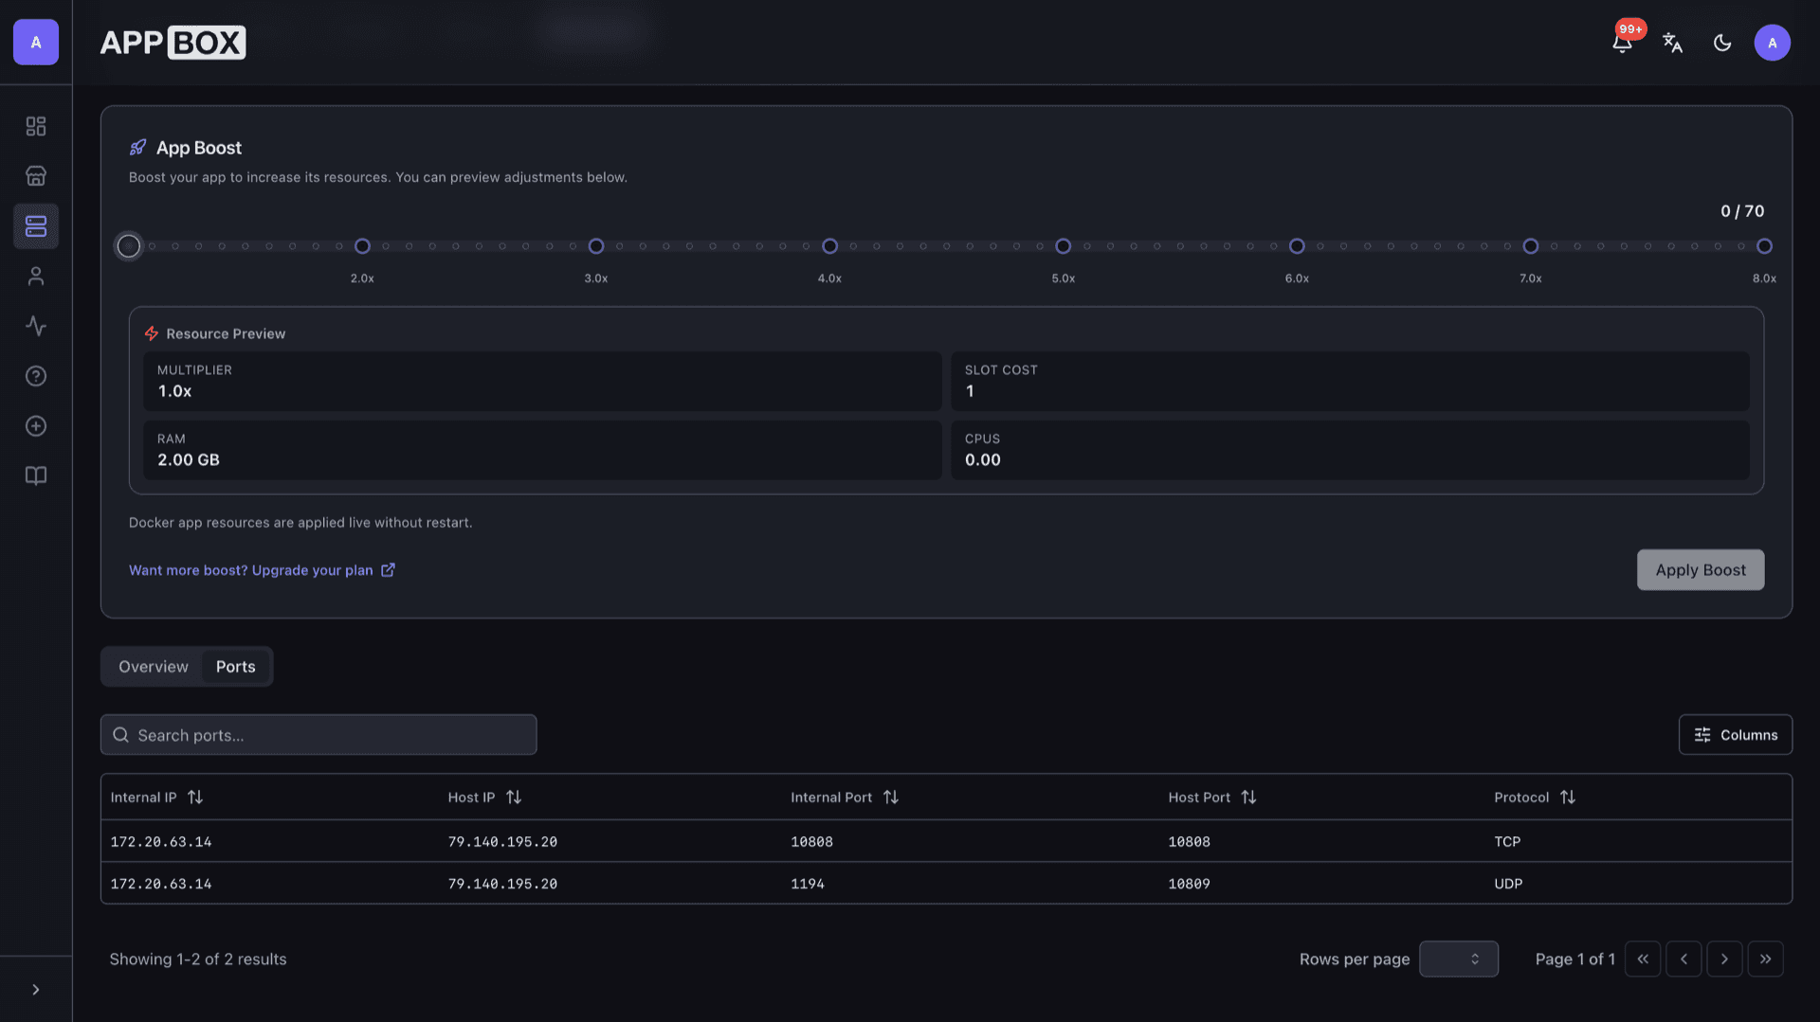Expand the sidebar with the chevron arrow

point(36,990)
